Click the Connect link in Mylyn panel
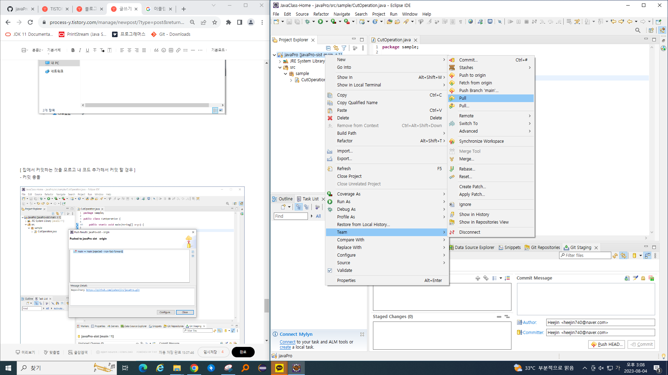 pyautogui.click(x=287, y=342)
